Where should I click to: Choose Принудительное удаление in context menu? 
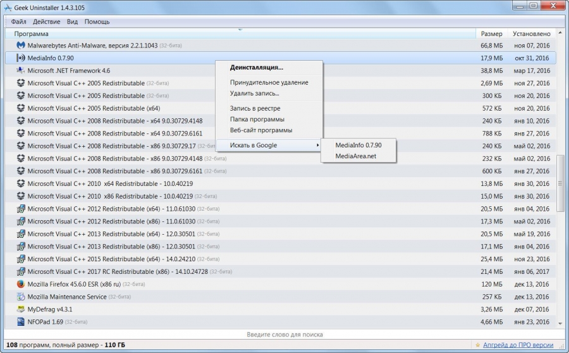tap(269, 82)
